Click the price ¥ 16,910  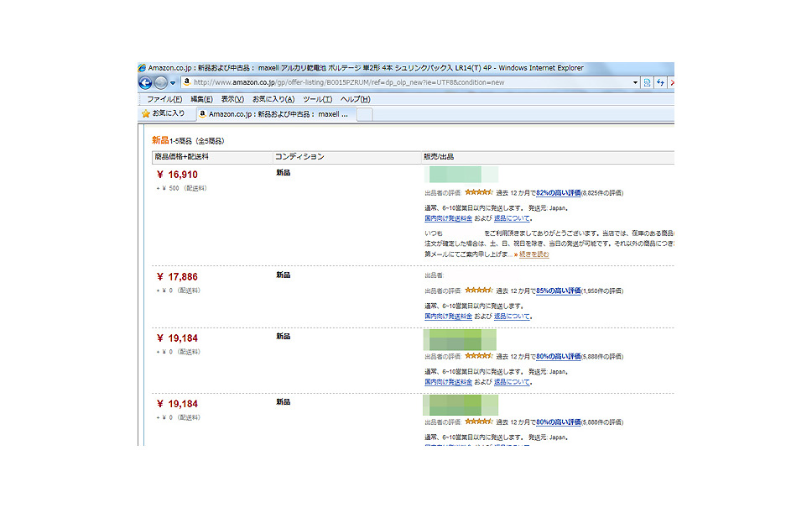pos(177,175)
